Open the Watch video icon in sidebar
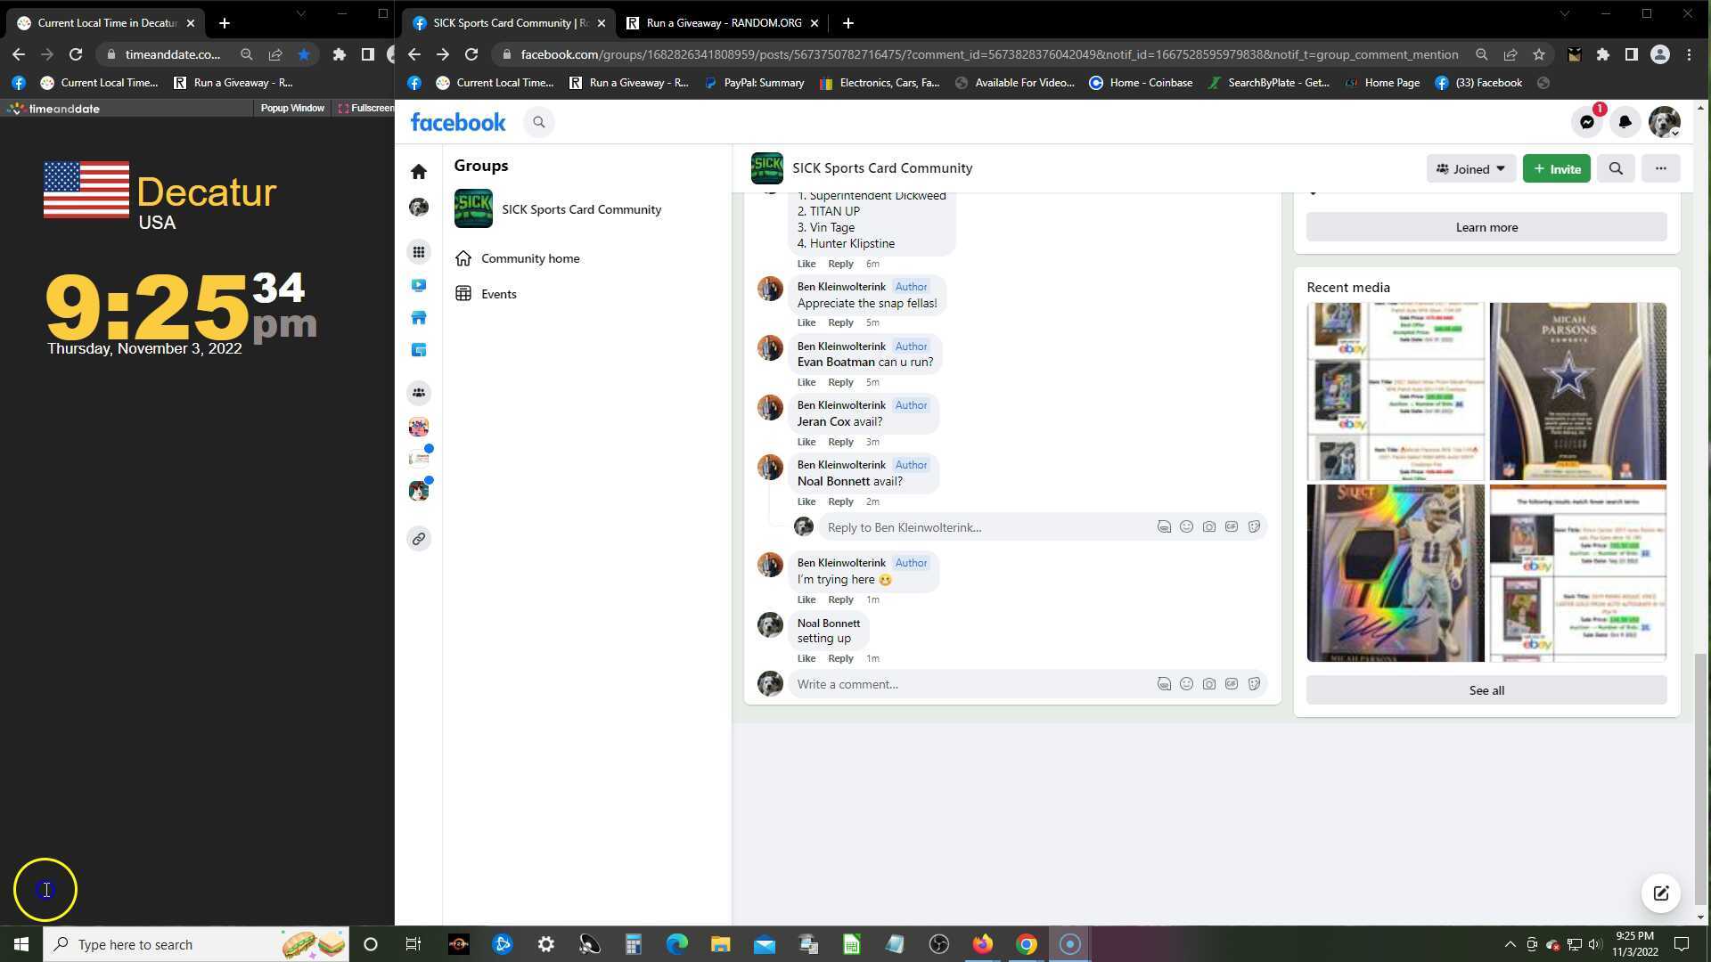The width and height of the screenshot is (1711, 962). click(x=419, y=285)
